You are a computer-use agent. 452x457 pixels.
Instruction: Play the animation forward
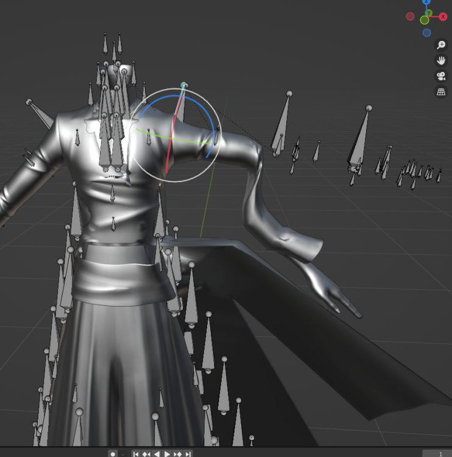167,454
